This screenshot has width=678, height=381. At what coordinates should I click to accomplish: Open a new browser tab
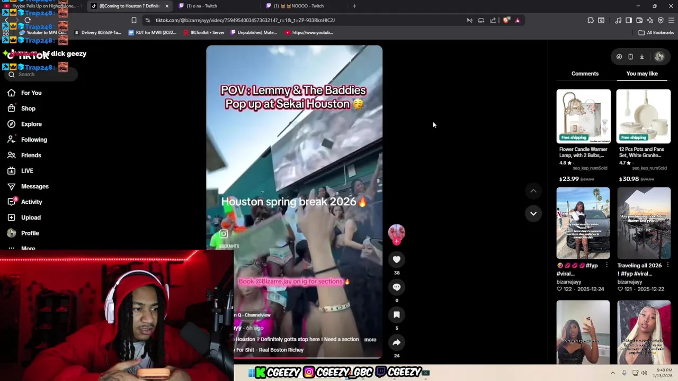pyautogui.click(x=354, y=6)
